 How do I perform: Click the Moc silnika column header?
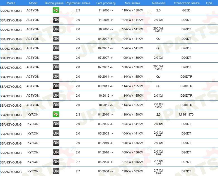132,3
